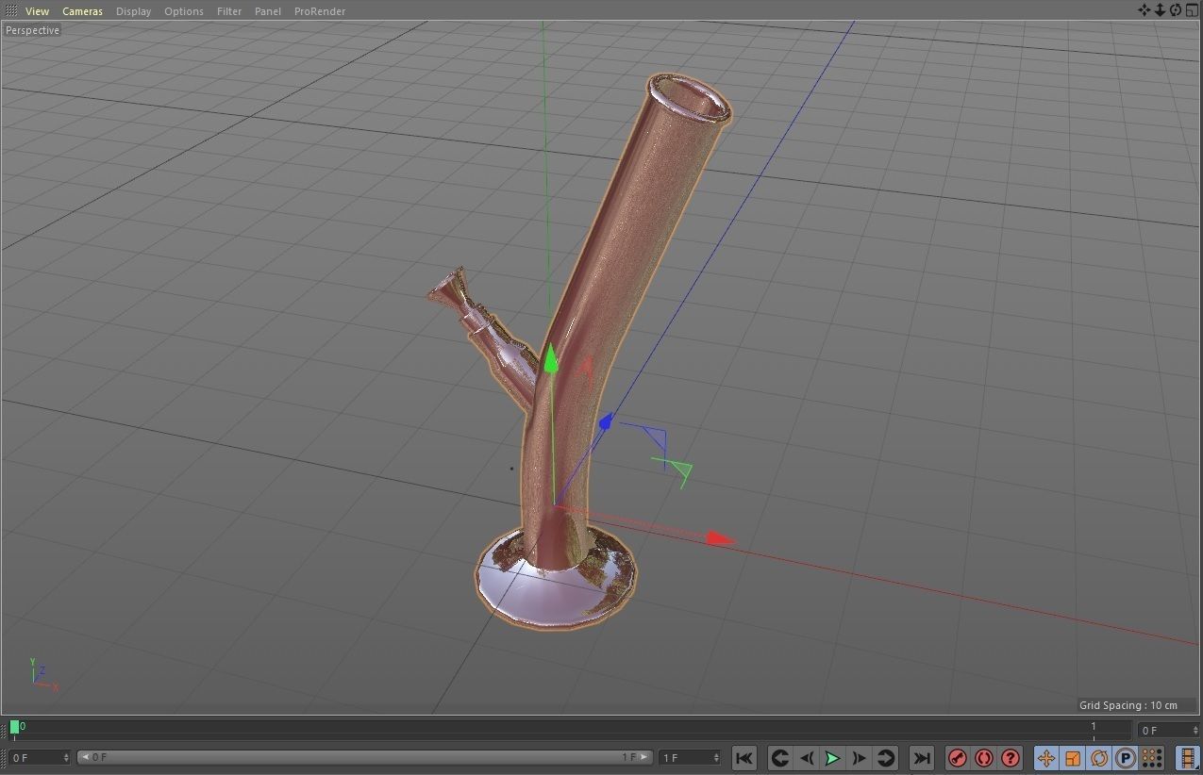Click the current frame field on the right of the timeline

[x=1168, y=730]
